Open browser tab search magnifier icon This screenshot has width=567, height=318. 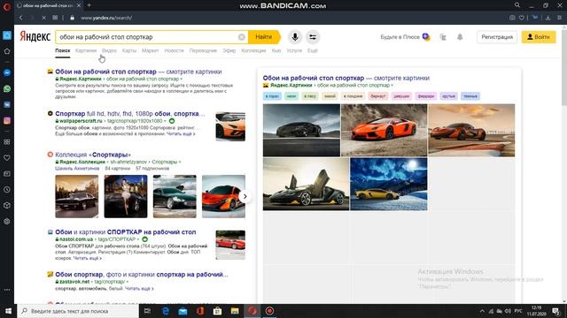[517, 5]
